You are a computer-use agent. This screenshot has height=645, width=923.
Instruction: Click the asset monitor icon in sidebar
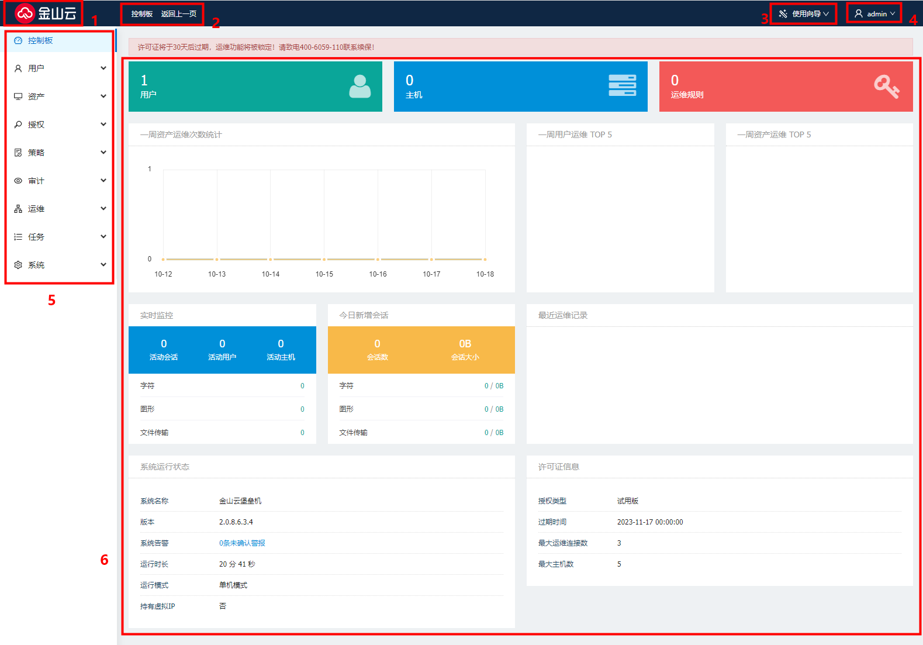pos(18,96)
